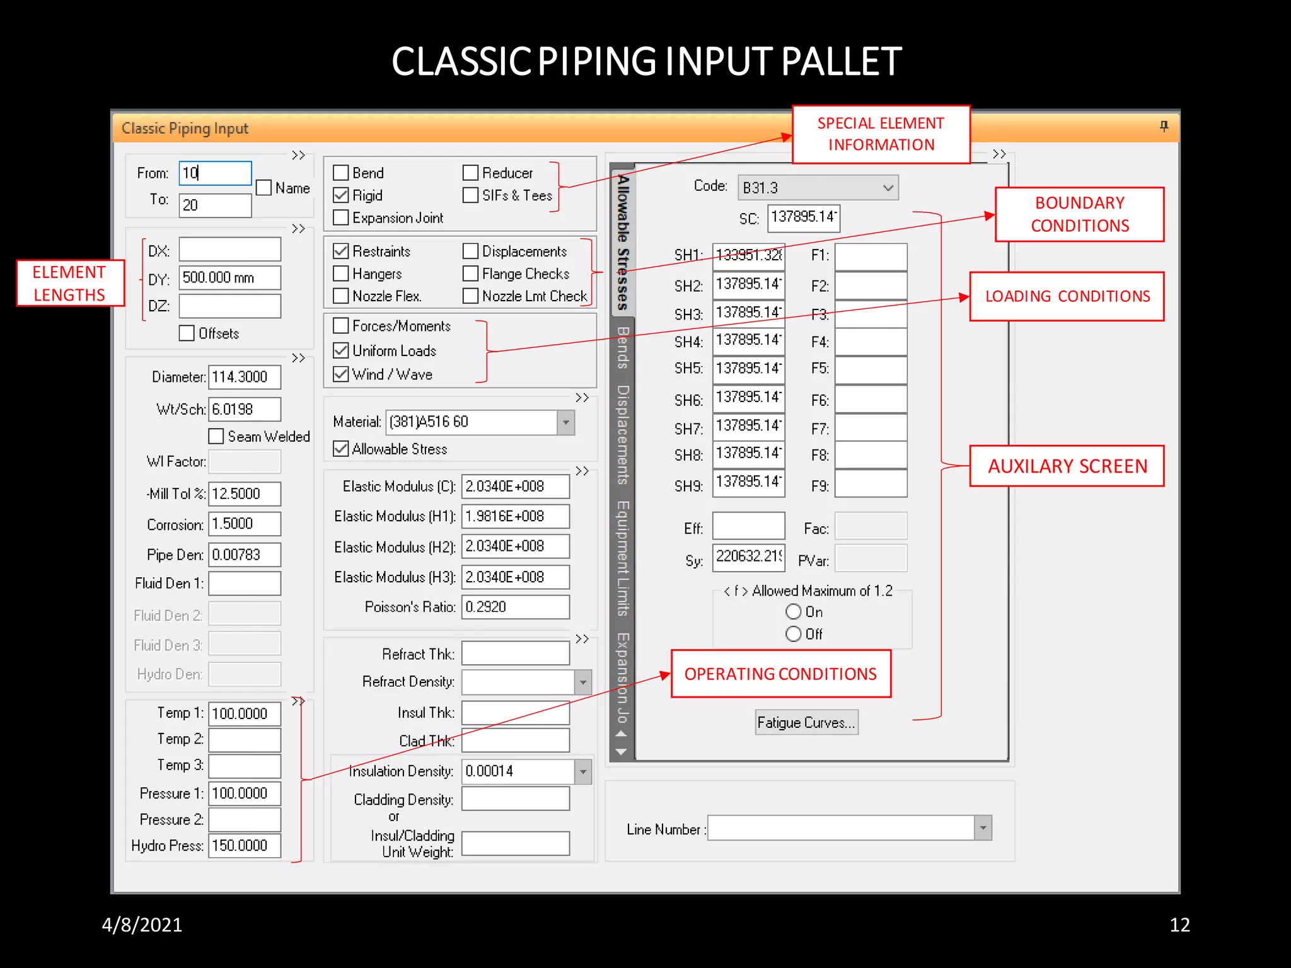Click the SC stress field

click(x=804, y=218)
